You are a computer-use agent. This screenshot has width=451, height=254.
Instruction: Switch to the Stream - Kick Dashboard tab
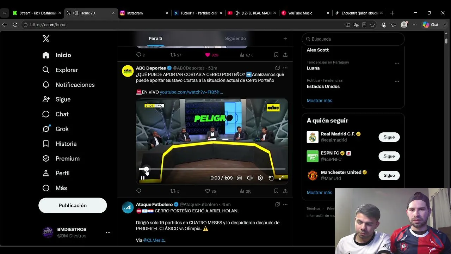click(37, 13)
